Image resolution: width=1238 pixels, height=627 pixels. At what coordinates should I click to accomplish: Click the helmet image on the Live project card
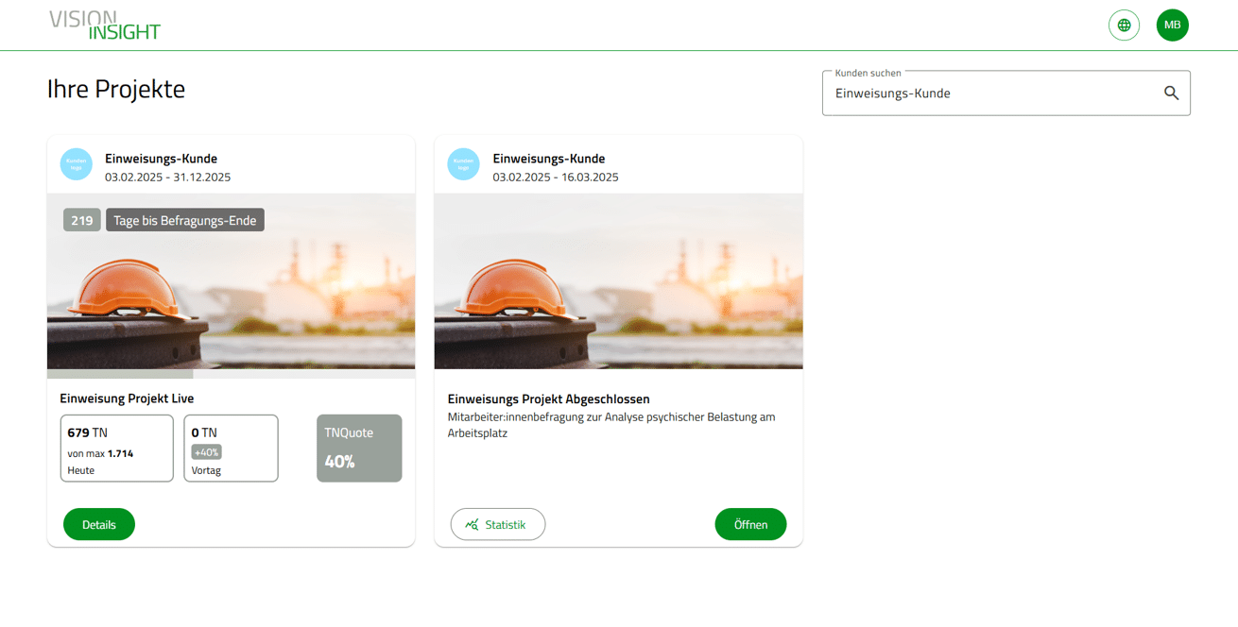[x=231, y=281]
